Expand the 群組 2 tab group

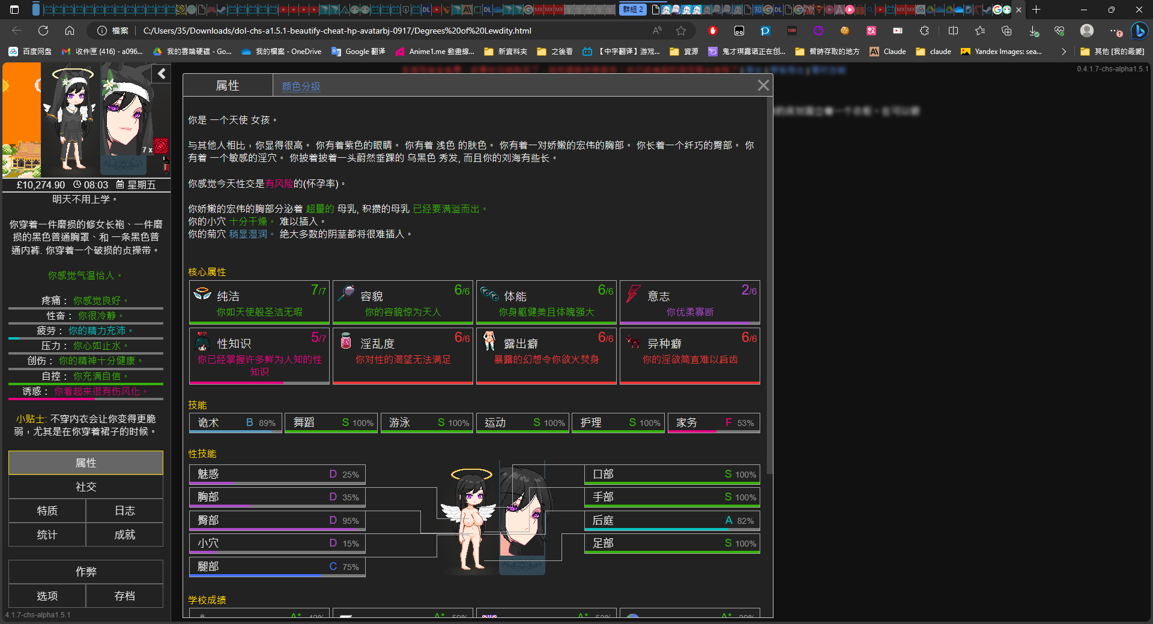tap(632, 10)
